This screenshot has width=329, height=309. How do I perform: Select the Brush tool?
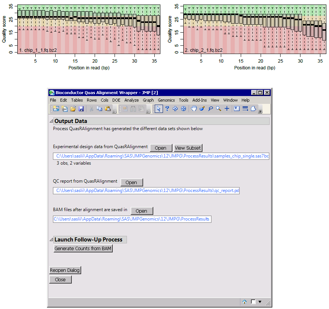[x=202, y=109]
